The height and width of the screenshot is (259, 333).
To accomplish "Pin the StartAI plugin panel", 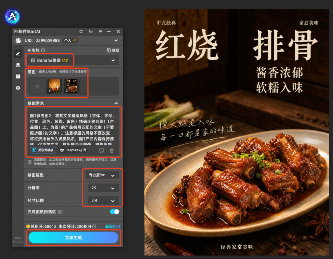I will [100, 32].
